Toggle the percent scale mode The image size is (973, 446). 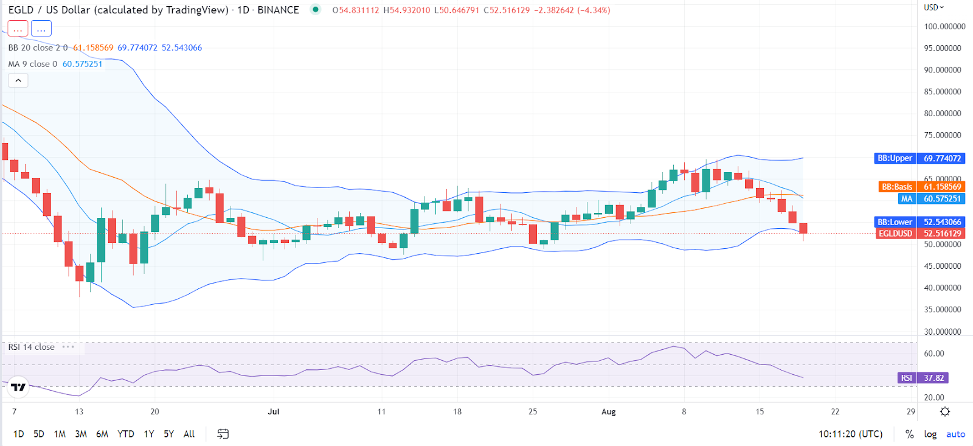(910, 434)
